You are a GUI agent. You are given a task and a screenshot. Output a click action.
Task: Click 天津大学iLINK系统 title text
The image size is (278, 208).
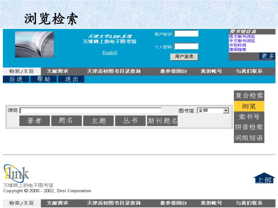point(110,37)
